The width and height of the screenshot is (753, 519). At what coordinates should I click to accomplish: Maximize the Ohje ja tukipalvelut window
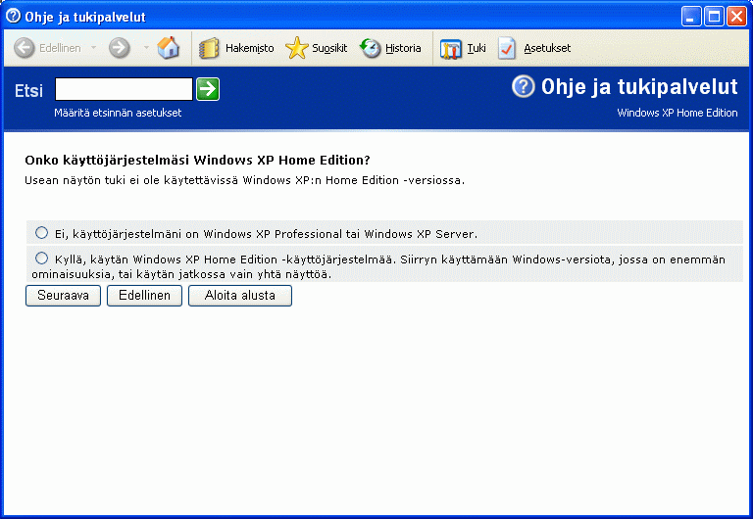coord(714,17)
